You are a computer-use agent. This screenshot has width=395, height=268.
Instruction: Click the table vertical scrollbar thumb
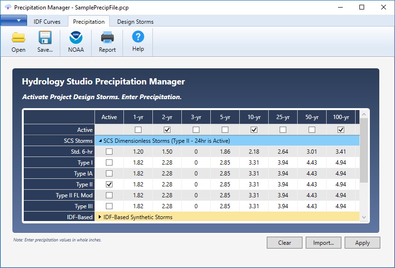click(x=364, y=150)
